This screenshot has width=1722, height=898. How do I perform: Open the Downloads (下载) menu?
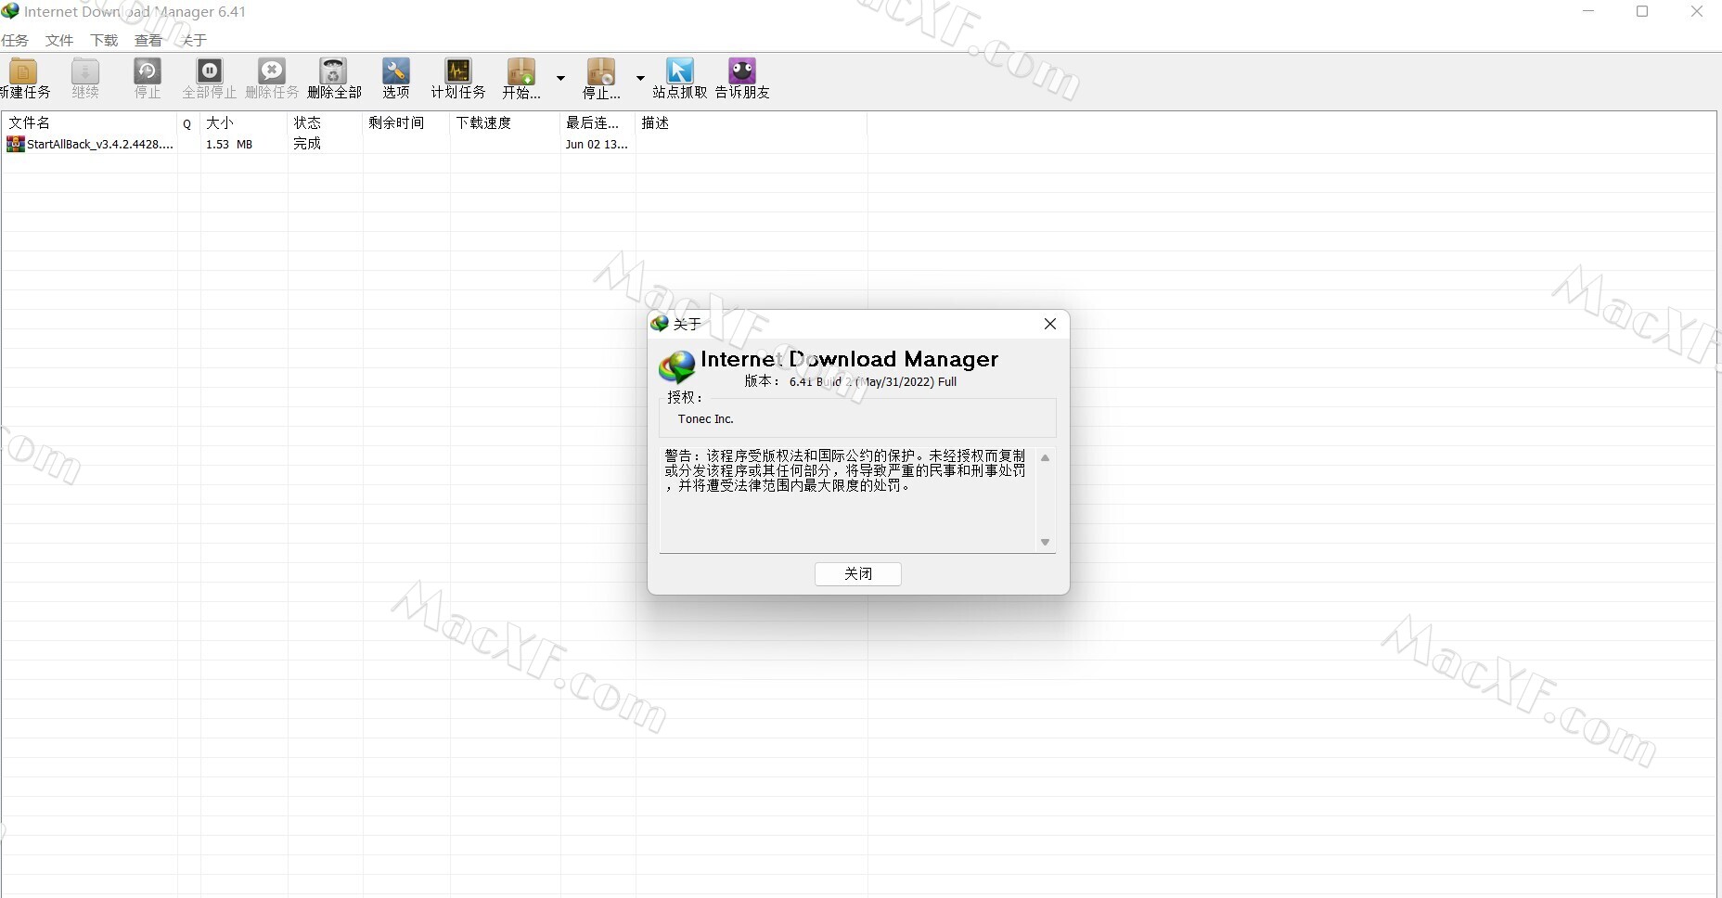104,41
